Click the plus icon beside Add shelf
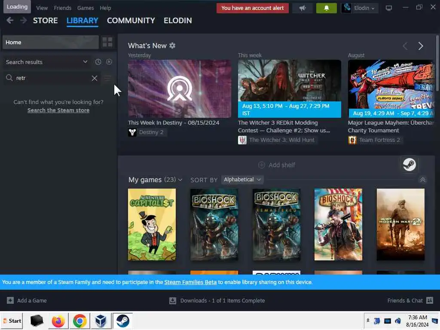Screen dimensions: 440x330 tap(261, 165)
